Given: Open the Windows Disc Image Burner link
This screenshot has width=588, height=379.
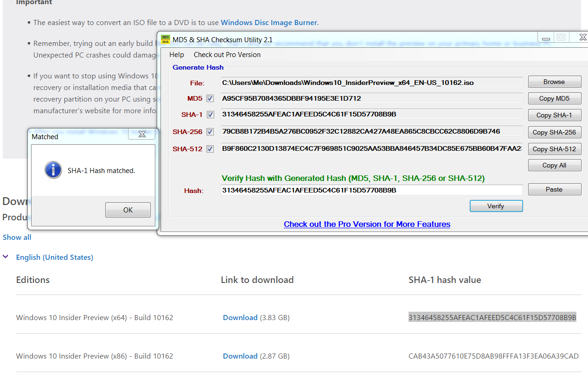Looking at the screenshot, I should (269, 22).
